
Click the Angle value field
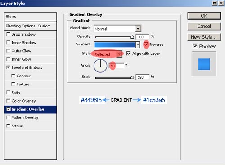pos(117,66)
